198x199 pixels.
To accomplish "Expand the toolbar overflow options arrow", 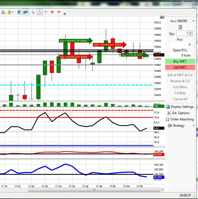I will coord(65,14).
